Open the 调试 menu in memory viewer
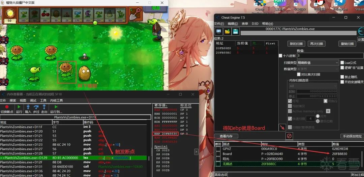Screen dimensions: 364x177 pos(33,100)
